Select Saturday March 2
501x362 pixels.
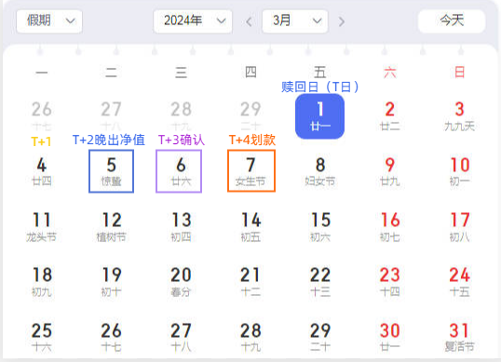(x=390, y=115)
